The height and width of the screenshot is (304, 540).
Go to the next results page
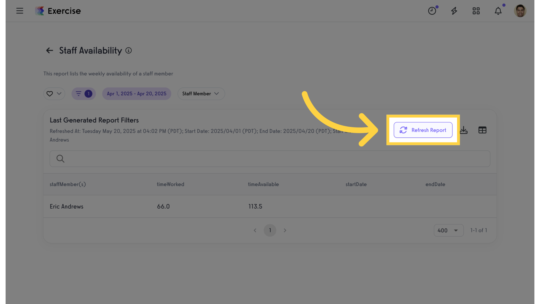pyautogui.click(x=285, y=231)
